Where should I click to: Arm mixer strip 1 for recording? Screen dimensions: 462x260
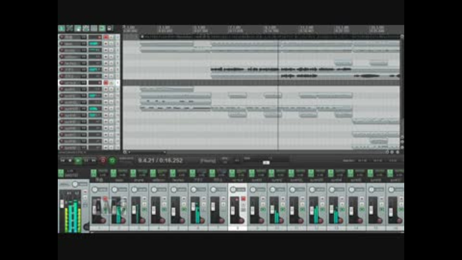(x=103, y=221)
